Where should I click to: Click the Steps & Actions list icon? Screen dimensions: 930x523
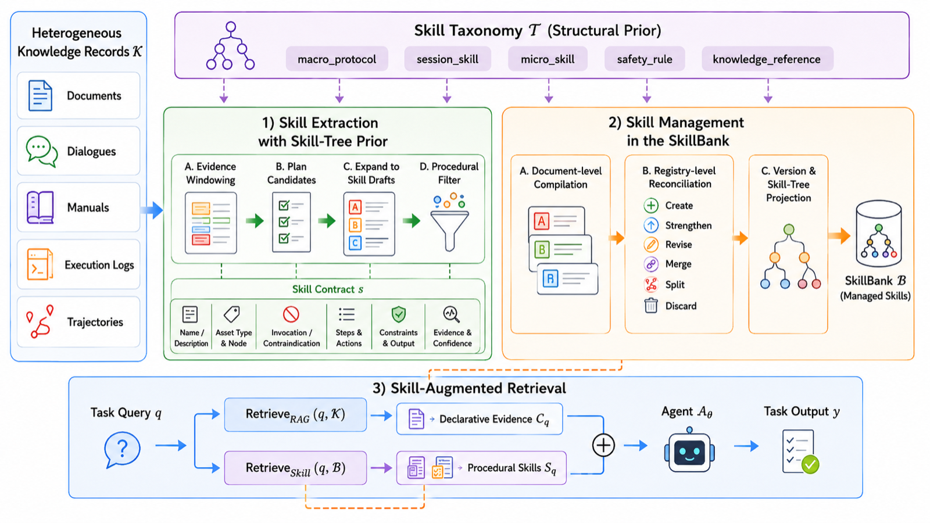(347, 314)
